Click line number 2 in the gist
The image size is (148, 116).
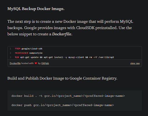coord(10,53)
